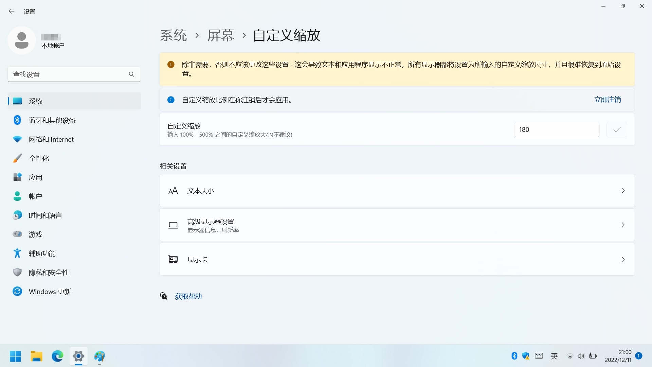Open 隐私和安全性 settings

[49, 272]
